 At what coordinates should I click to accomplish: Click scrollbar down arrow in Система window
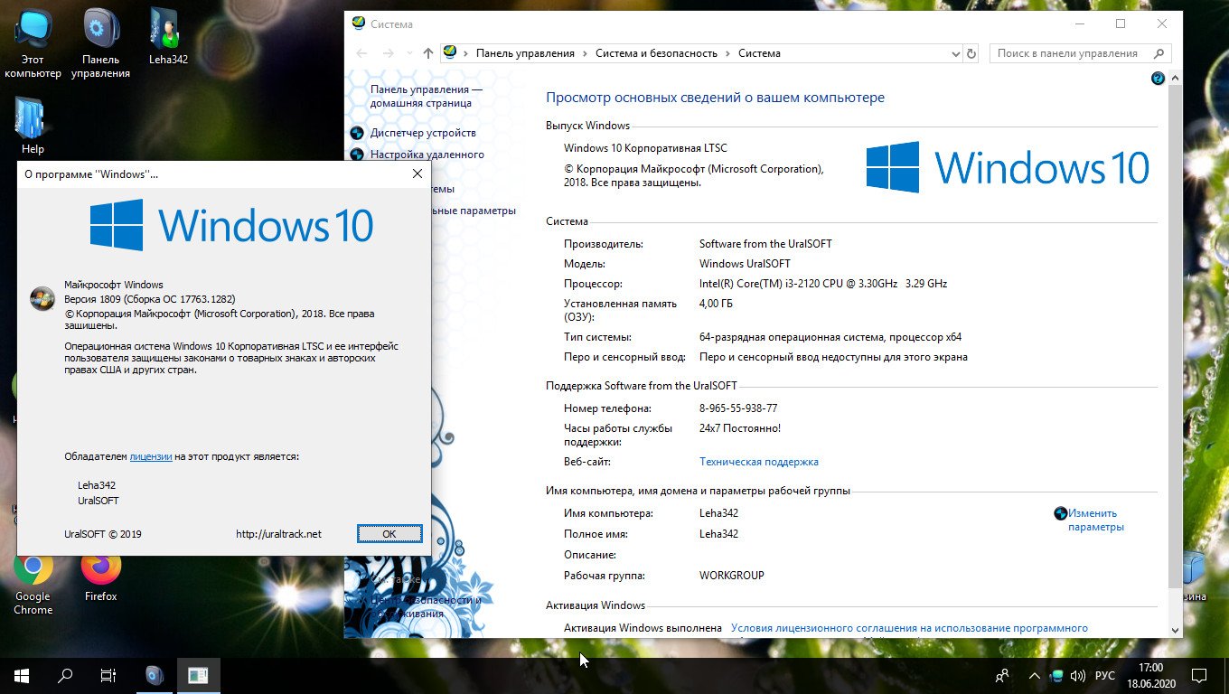tap(1176, 630)
